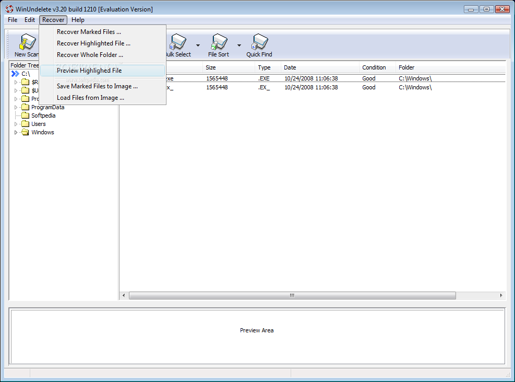Open the Help menu
This screenshot has height=382, width=515.
coord(78,20)
